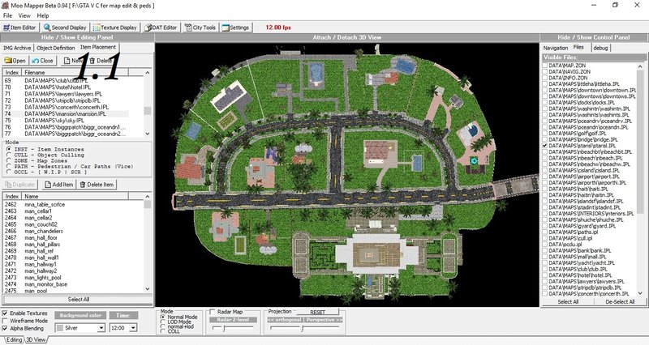Click the Add Item button

(x=58, y=185)
